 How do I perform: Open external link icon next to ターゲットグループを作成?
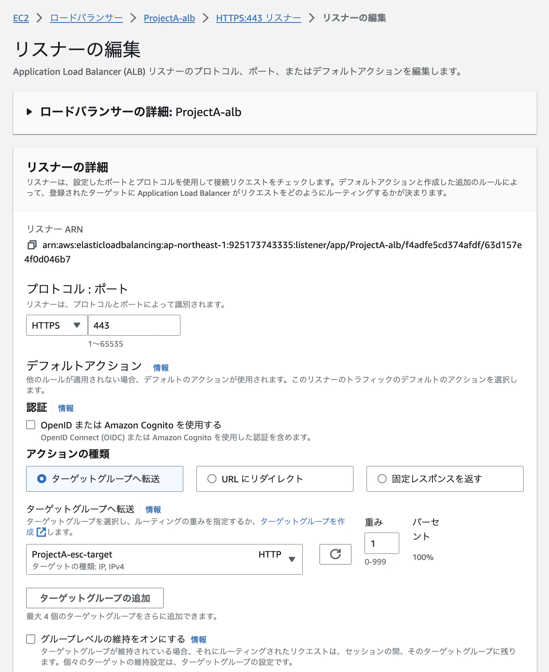(41, 532)
